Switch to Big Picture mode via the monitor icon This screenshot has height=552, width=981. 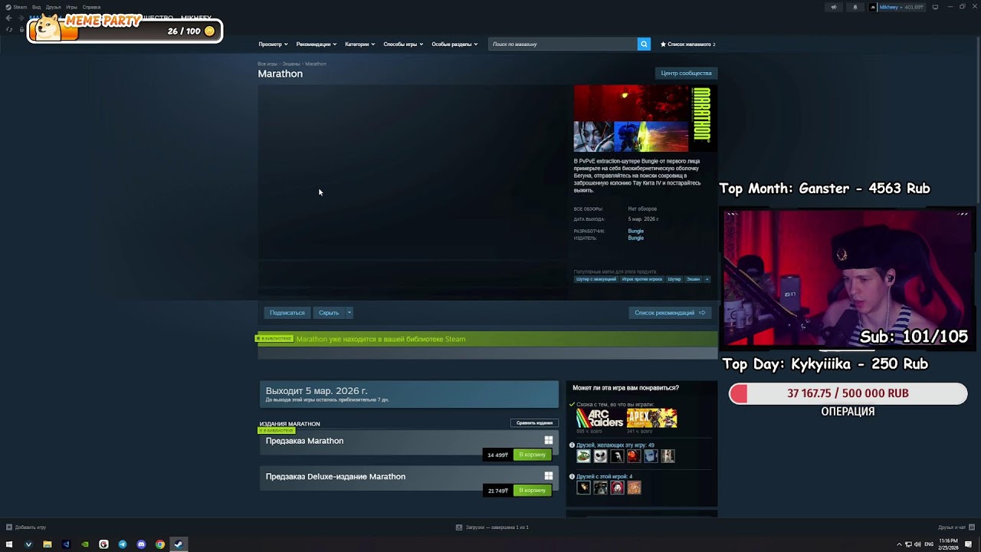pyautogui.click(x=935, y=7)
